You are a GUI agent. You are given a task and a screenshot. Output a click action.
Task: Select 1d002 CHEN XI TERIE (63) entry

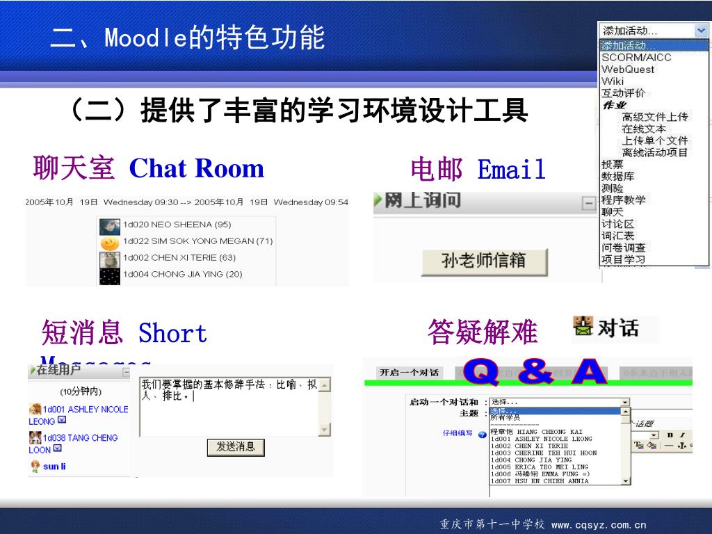tap(179, 257)
